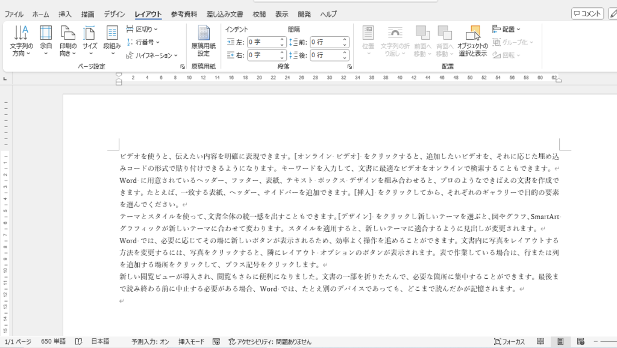617x348 pixels.
Task: Toggle 挿入モード insert mode
Action: 191,342
